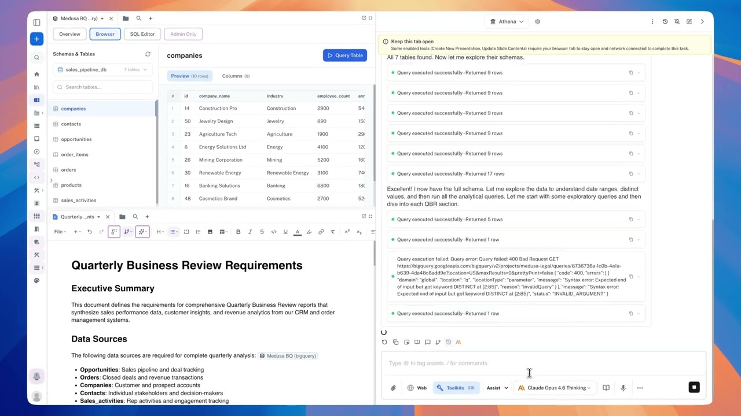Click the stop generation button
This screenshot has width=741, height=416.
click(x=694, y=388)
